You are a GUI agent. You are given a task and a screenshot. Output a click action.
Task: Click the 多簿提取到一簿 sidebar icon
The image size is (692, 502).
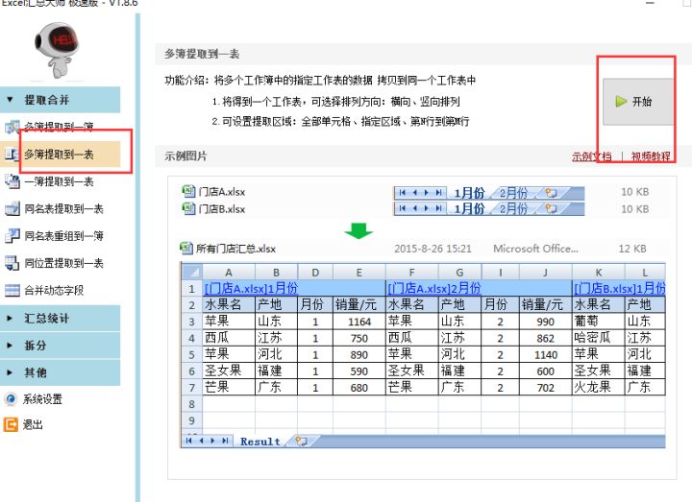tap(12, 127)
